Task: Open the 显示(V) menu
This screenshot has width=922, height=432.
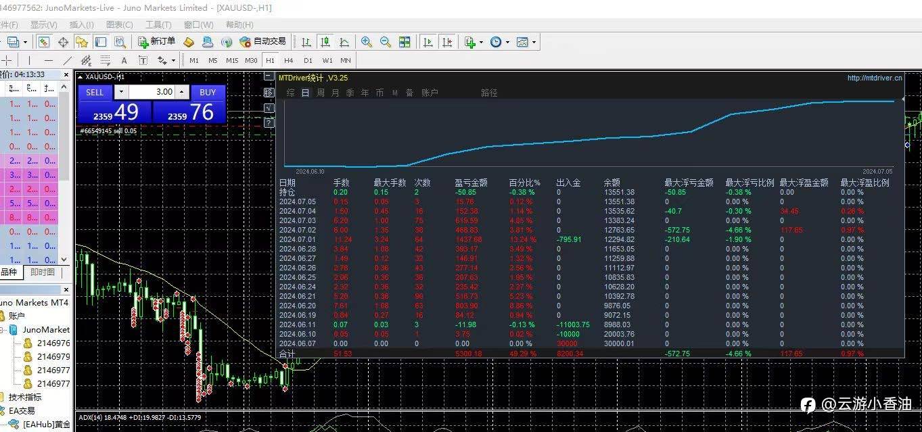Action: (x=44, y=25)
